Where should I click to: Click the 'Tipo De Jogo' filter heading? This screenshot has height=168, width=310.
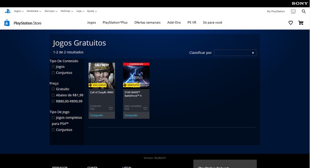(x=59, y=112)
